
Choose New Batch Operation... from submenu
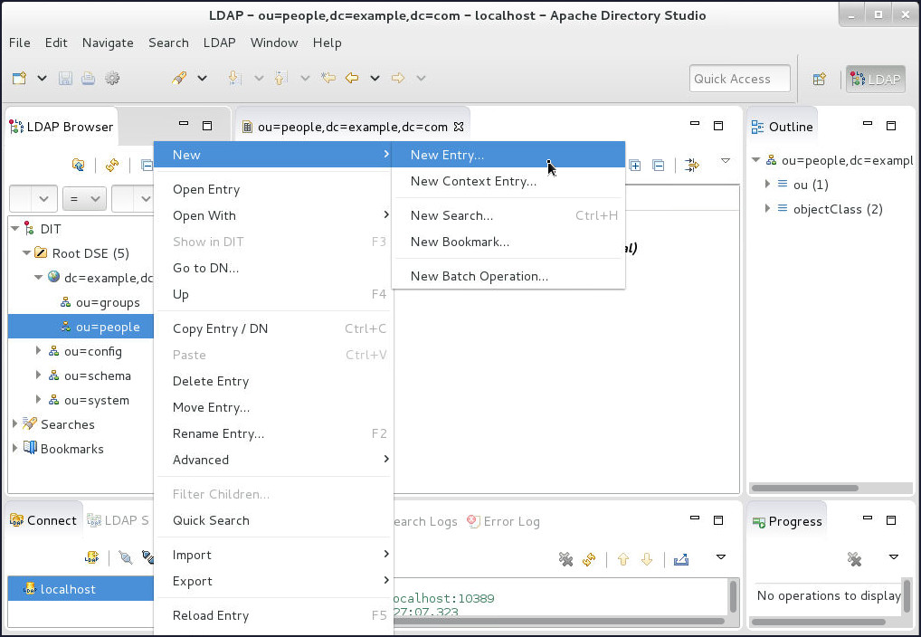(508, 276)
